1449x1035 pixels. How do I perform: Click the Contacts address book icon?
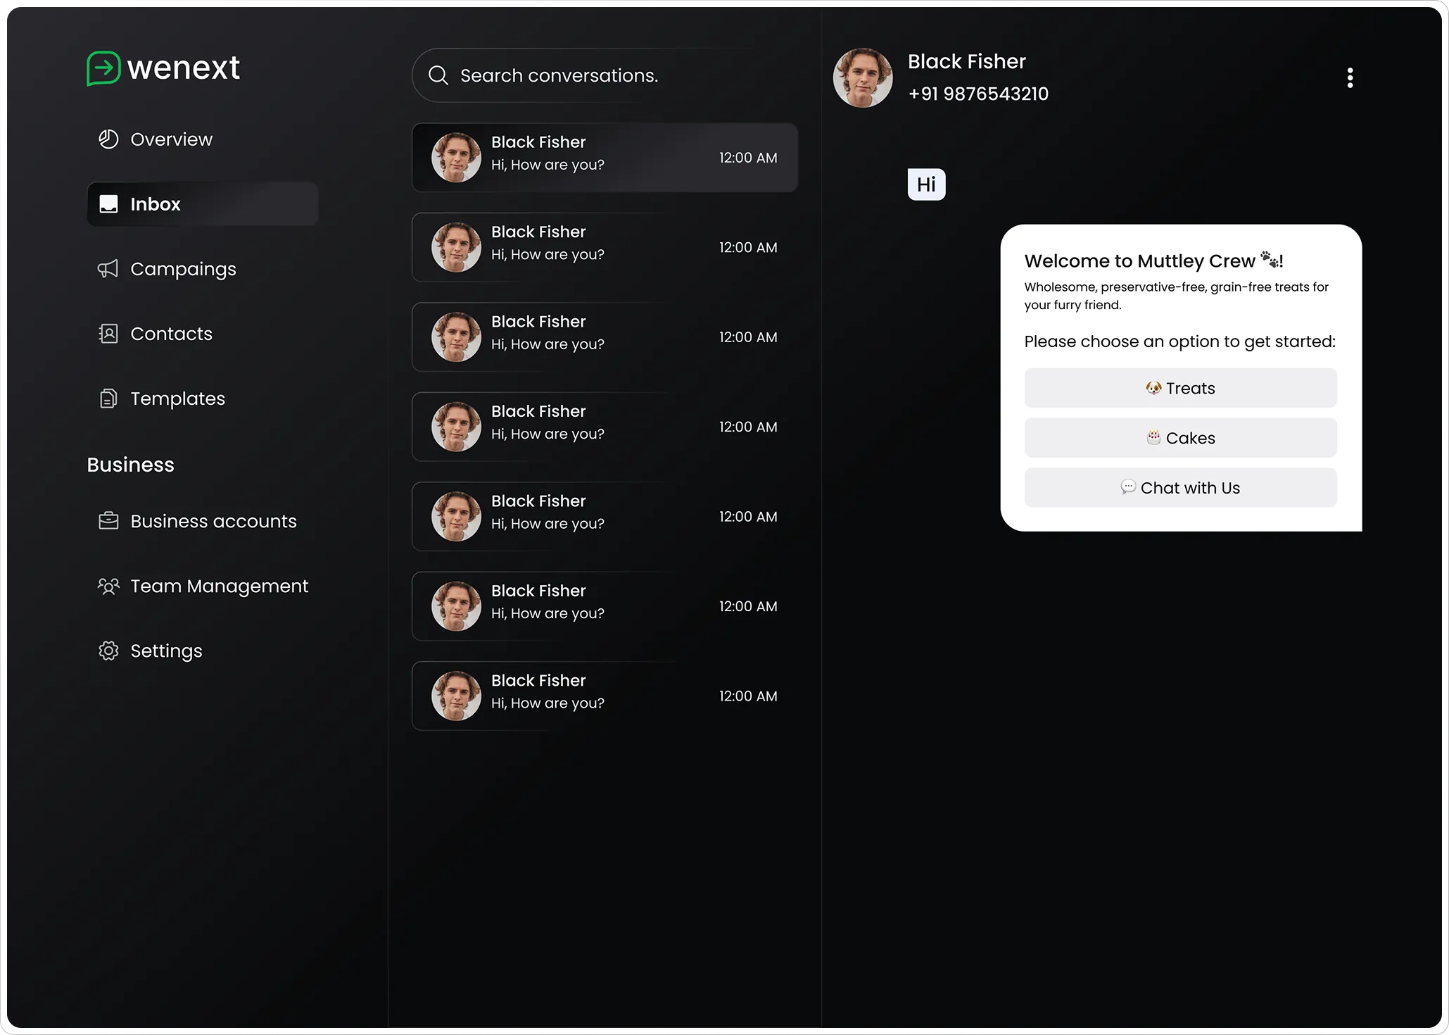[x=108, y=334]
